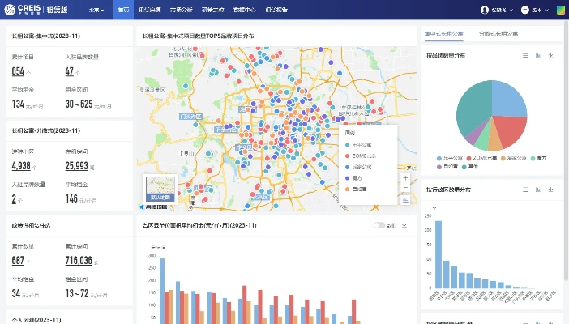Download the 按品牌数量分布 pie chart
This screenshot has width=569, height=324.
click(550, 55)
